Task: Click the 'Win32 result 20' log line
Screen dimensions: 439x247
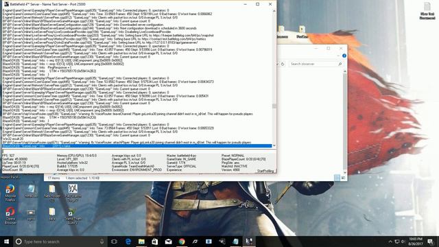Action: click(13, 139)
